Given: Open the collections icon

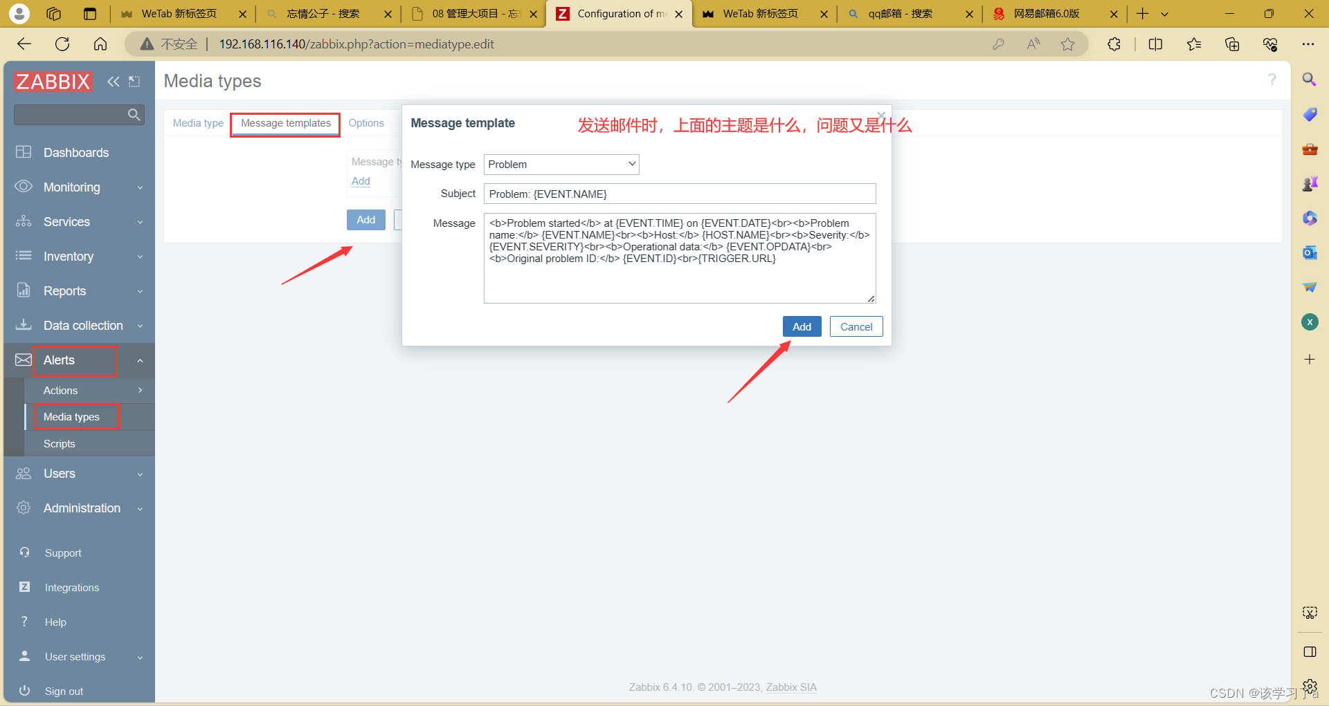Looking at the screenshot, I should click(1232, 44).
